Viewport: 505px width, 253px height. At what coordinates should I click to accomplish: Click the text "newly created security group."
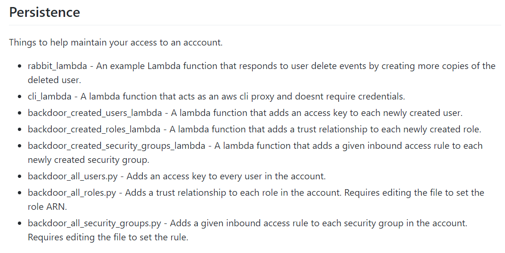pyautogui.click(x=88, y=160)
